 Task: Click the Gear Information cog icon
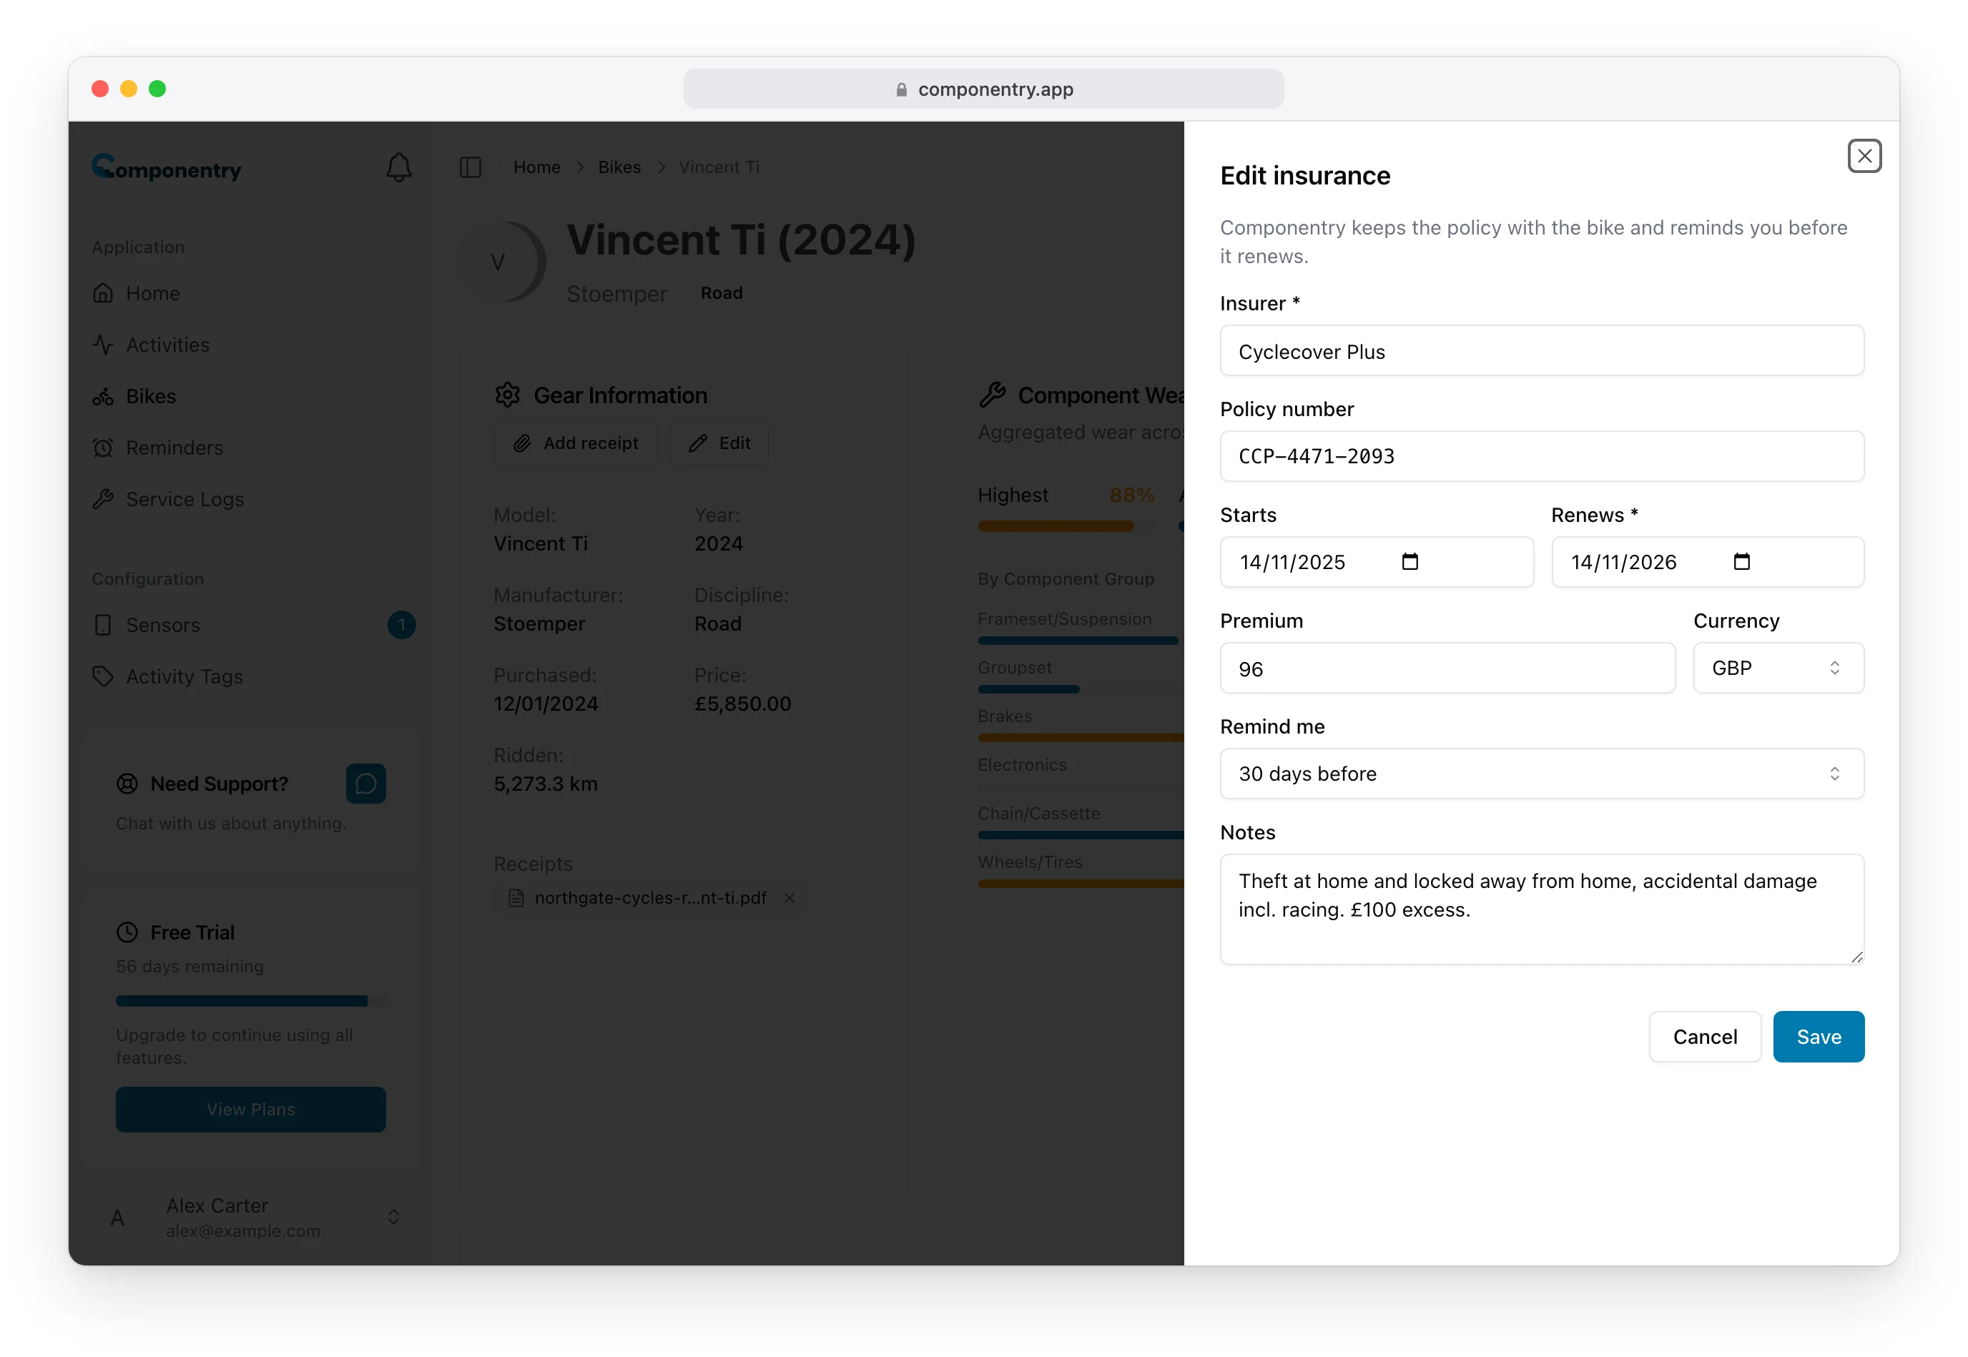(508, 395)
